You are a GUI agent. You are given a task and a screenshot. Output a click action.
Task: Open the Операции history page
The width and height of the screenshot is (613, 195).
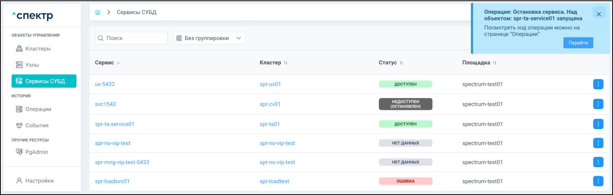(38, 109)
